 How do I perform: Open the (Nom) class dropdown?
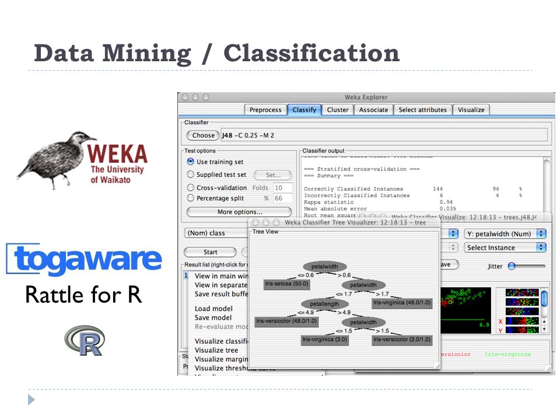click(x=216, y=233)
